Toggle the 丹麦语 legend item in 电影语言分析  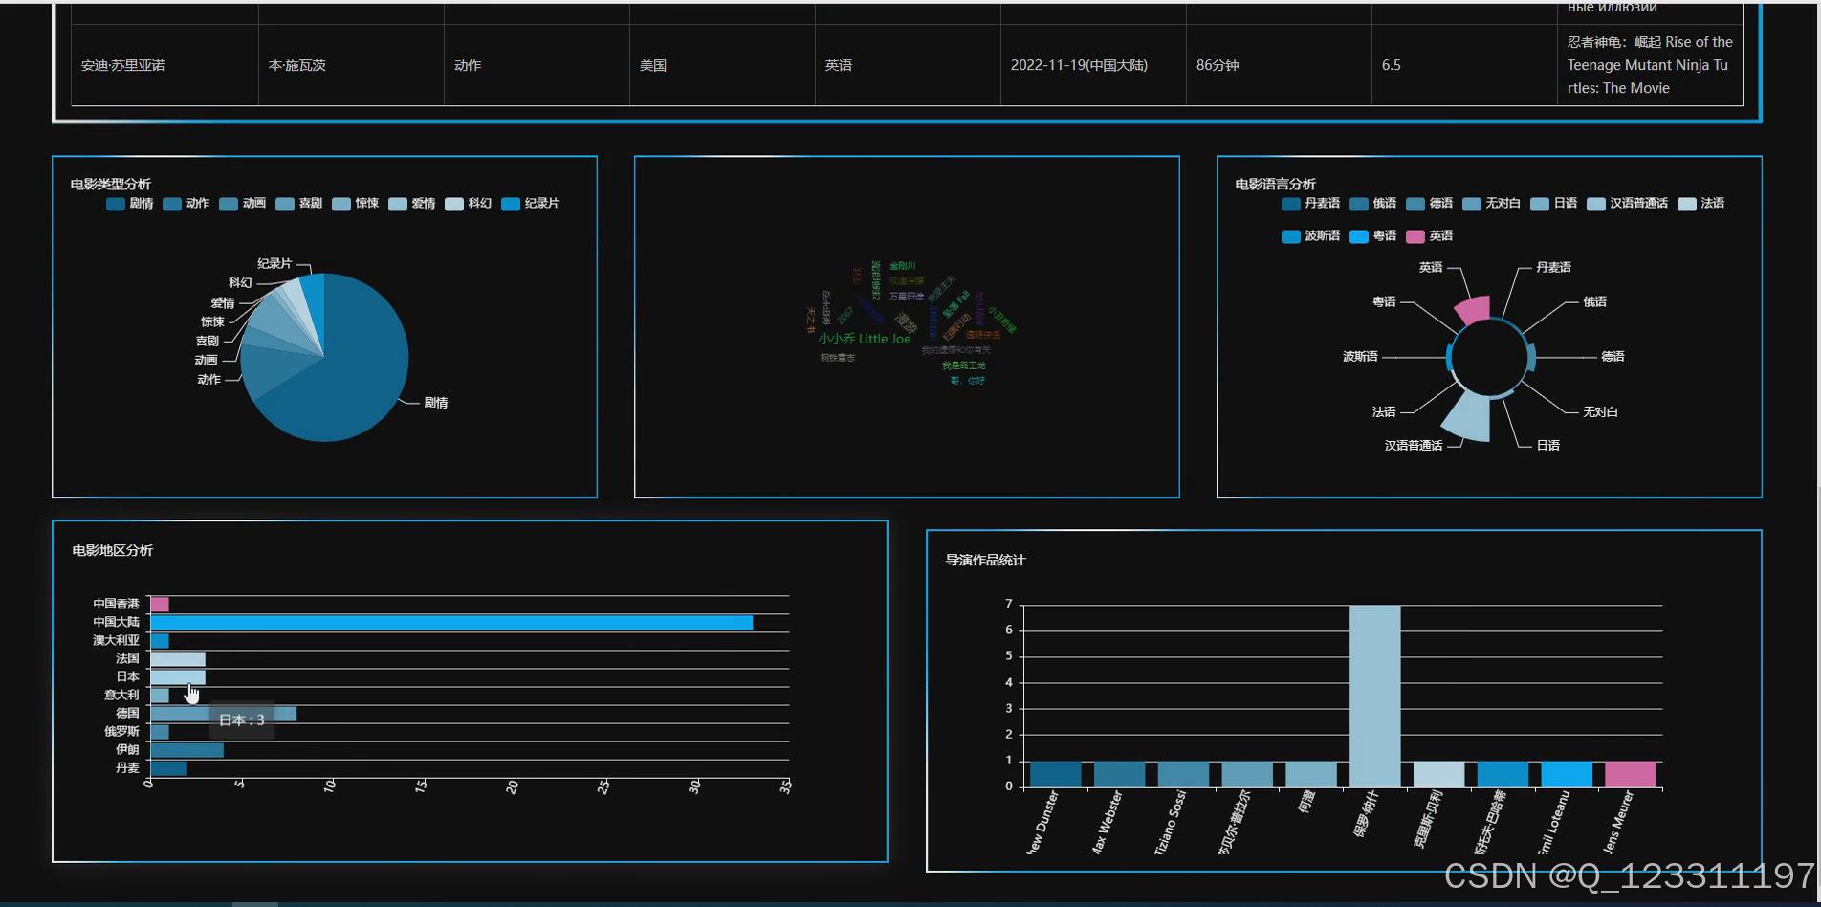[x=1311, y=204]
